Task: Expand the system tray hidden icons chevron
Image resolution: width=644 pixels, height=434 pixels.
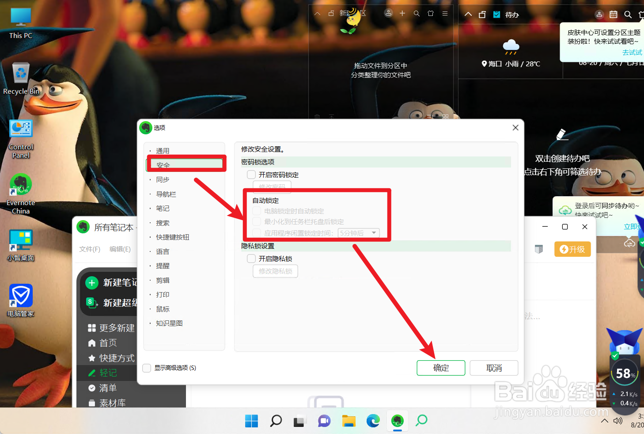Action: point(605,421)
